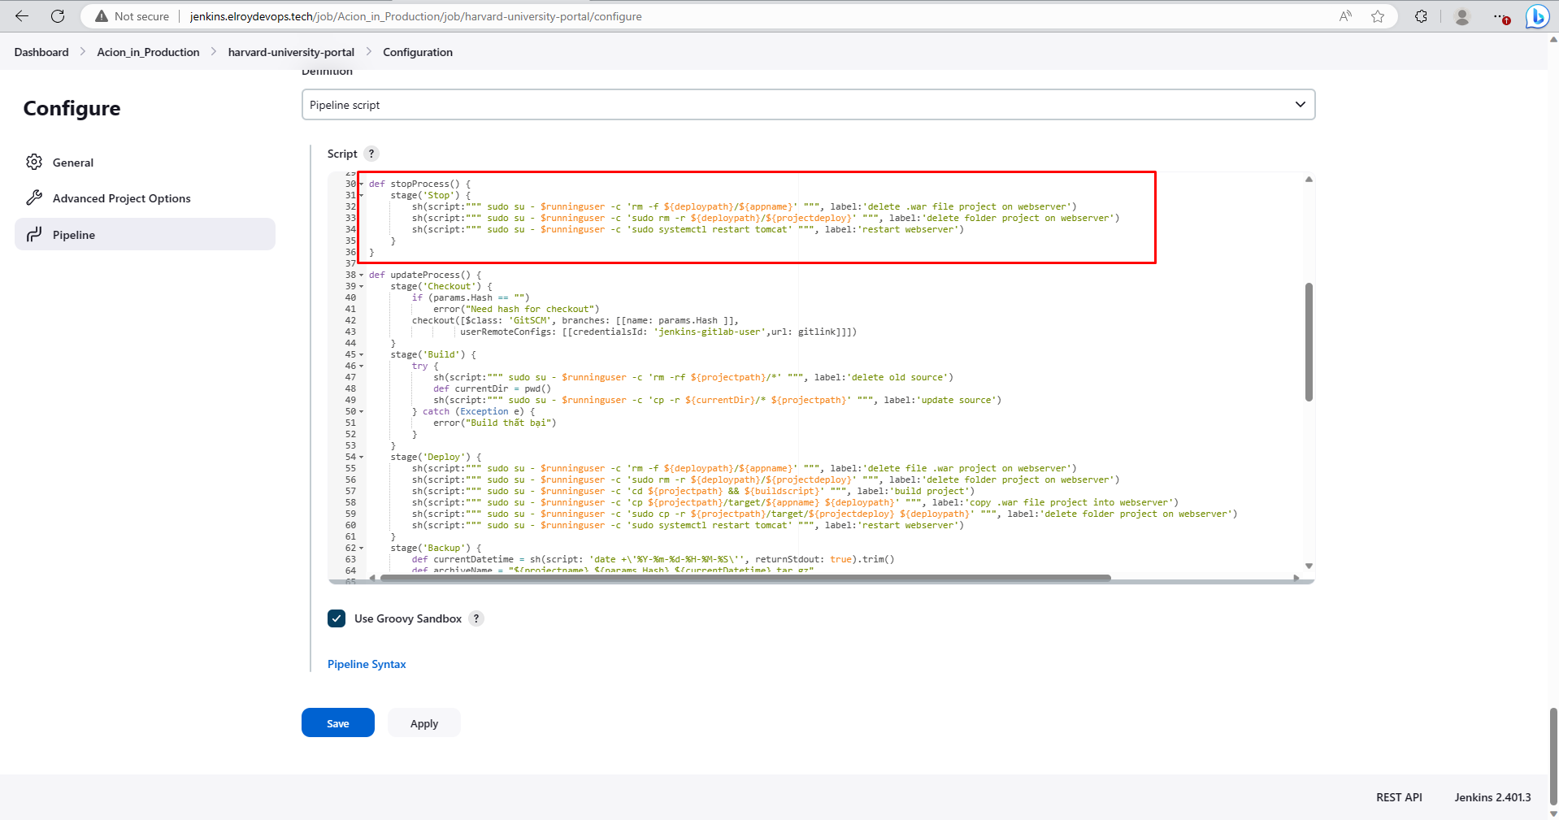Apply the configuration changes
Viewport: 1559px width, 820px height.
coord(424,722)
